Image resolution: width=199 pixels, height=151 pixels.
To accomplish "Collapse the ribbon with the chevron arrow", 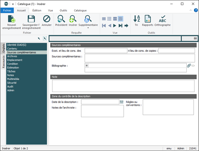I will (190, 11).
